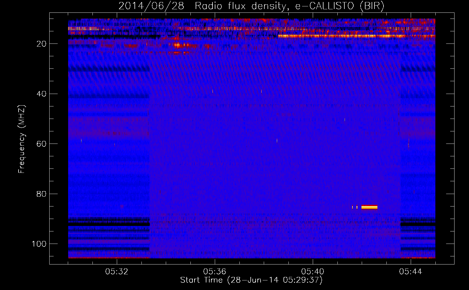
Task: Select the 80 MHz frequency tick label
Action: click(42, 194)
